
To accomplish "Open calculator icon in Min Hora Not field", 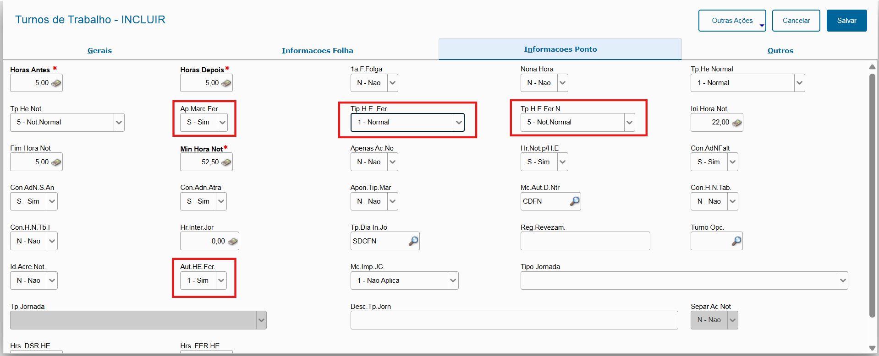I will coord(226,162).
